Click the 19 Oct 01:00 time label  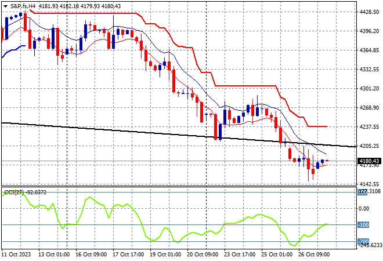[x=165, y=255]
